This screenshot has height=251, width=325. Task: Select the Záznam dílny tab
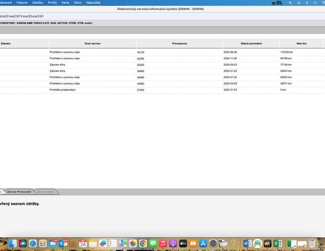(x=45, y=192)
